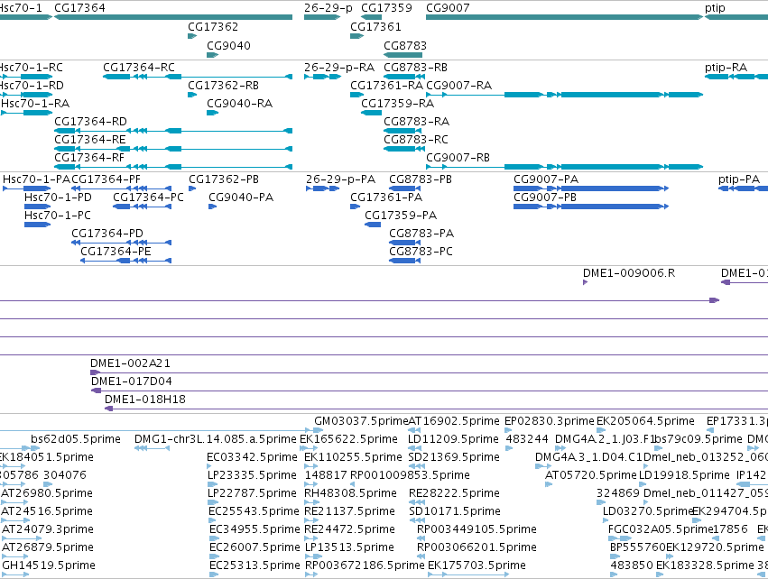Click the gene label reading exactly CG17364
The width and height of the screenshot is (768, 579).
tap(79, 8)
